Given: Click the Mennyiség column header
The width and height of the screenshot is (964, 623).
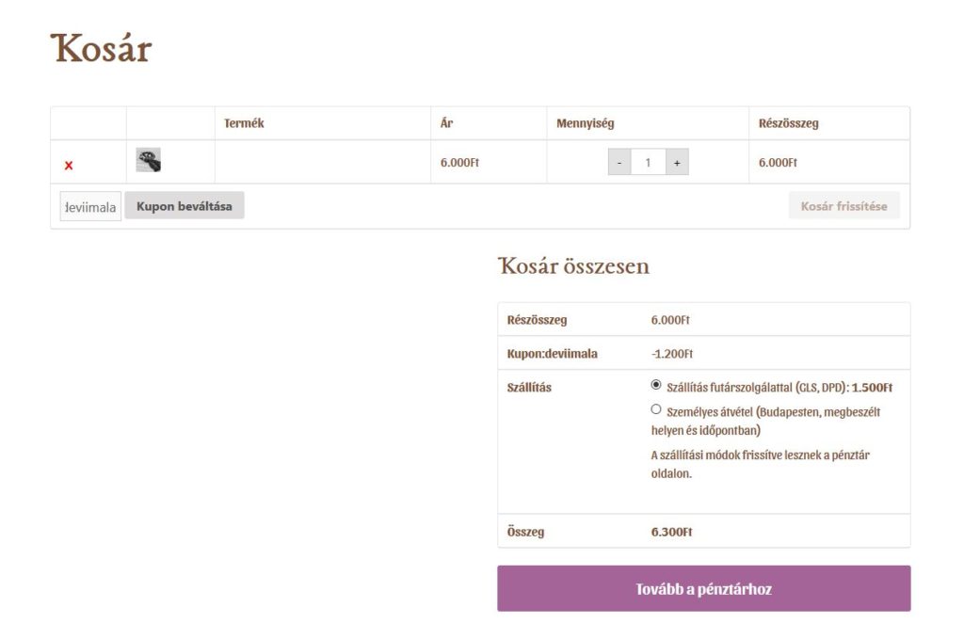Looking at the screenshot, I should pos(586,123).
